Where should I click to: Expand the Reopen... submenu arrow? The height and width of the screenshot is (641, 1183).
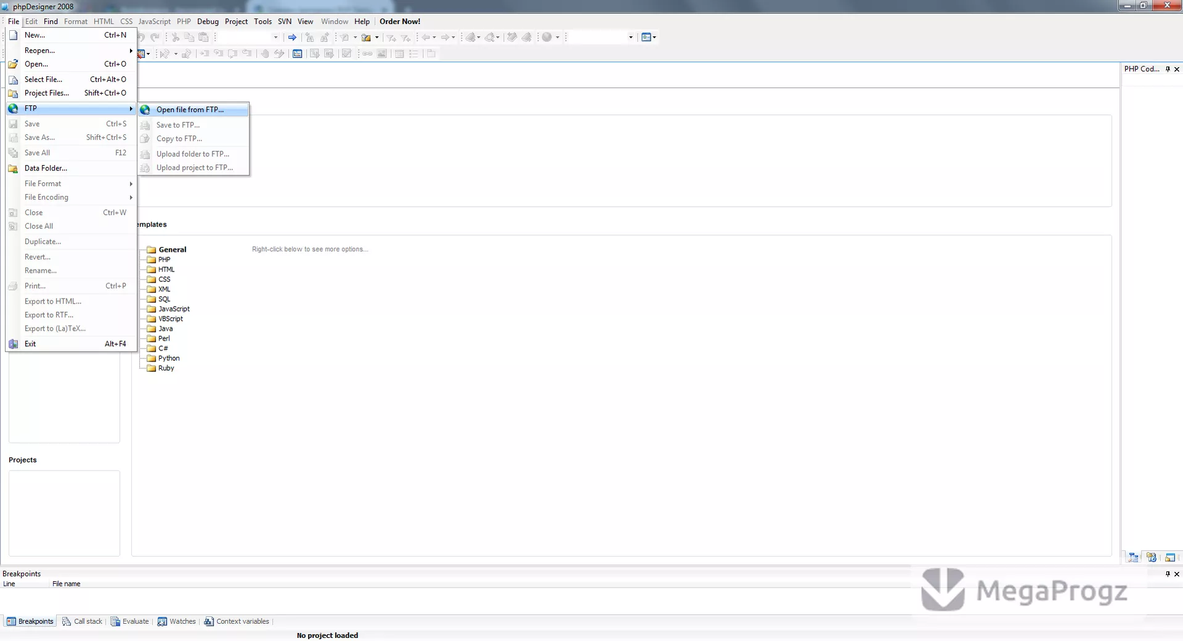131,50
